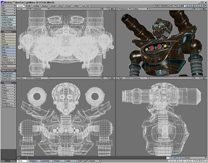The height and width of the screenshot is (163, 208).
Task: Click the rotate icon in Perspective viewport header
Action: click(197, 9)
